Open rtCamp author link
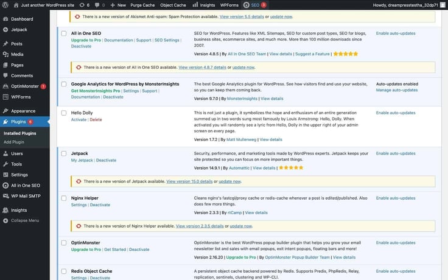The image size is (448, 280). [234, 213]
